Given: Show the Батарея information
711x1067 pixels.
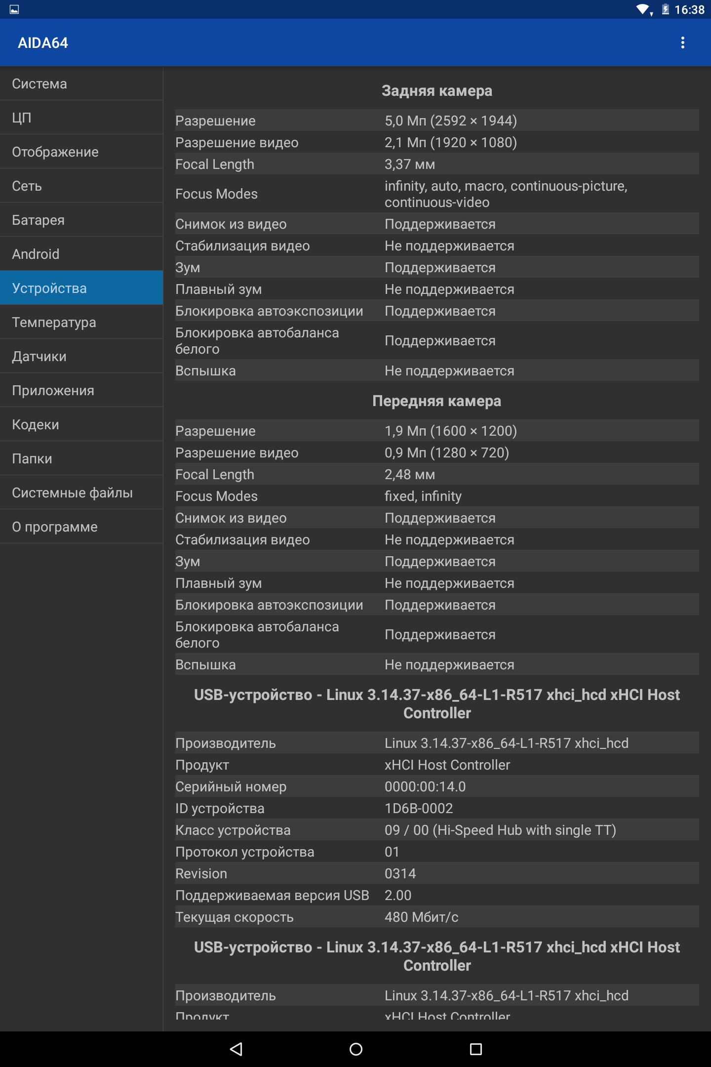Looking at the screenshot, I should (81, 220).
